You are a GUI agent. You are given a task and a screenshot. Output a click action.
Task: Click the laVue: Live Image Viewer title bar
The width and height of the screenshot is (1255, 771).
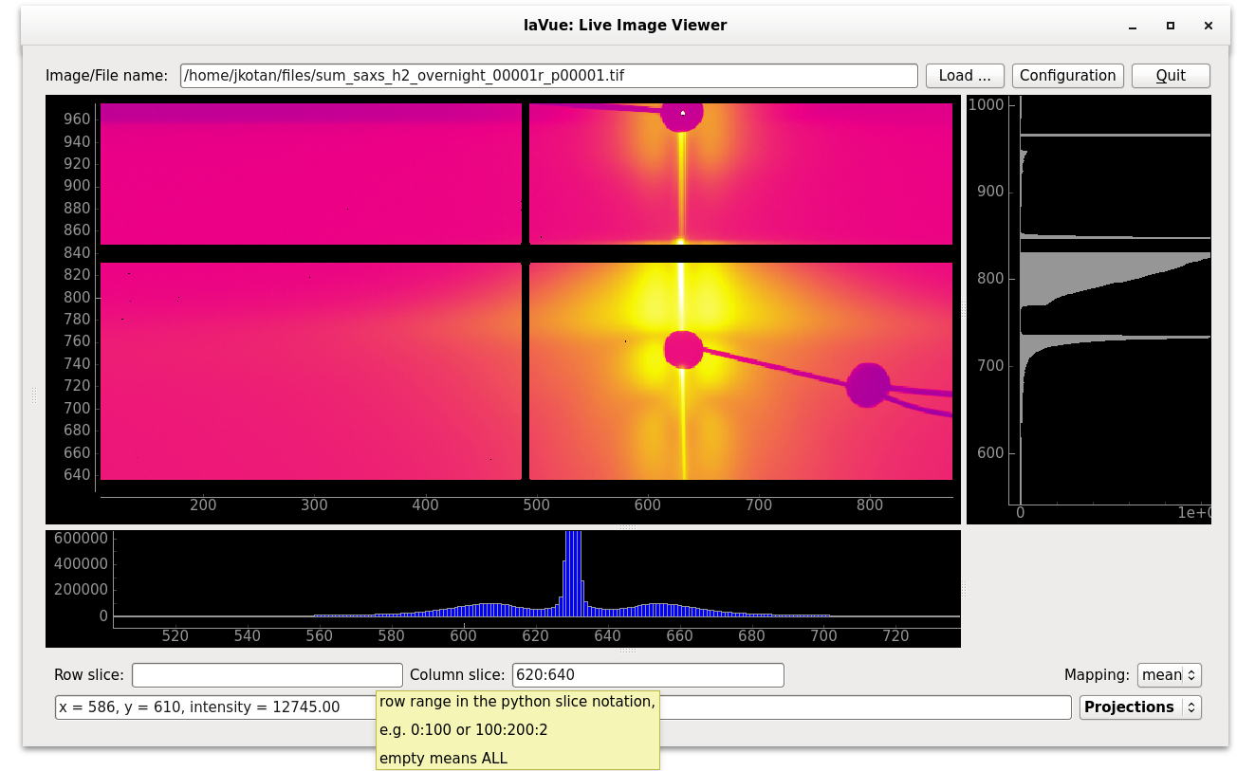pyautogui.click(x=625, y=26)
